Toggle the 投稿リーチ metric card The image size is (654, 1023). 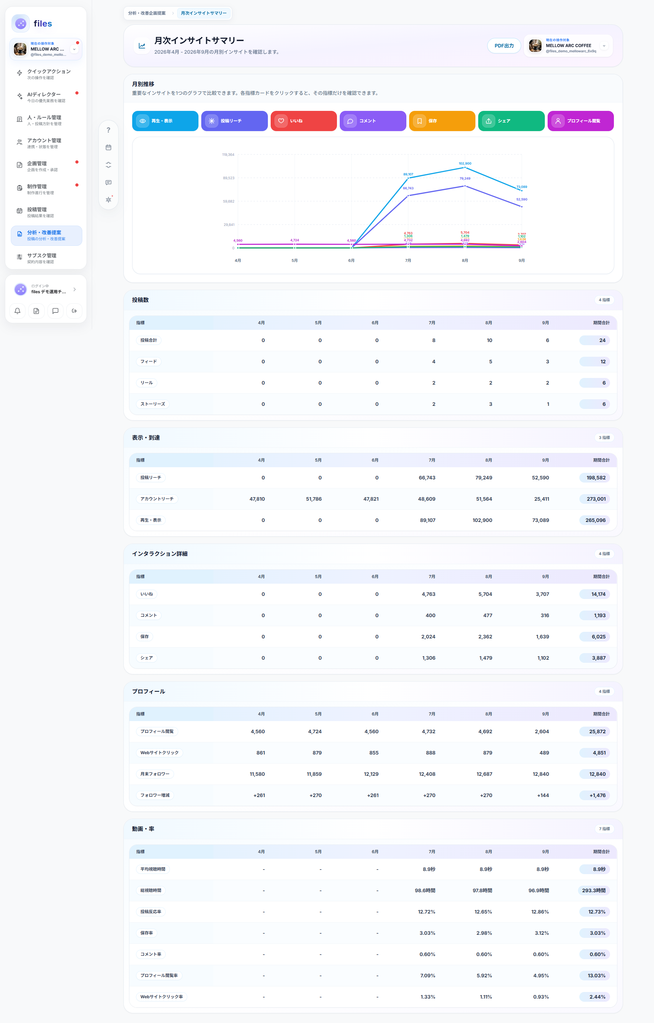point(235,121)
